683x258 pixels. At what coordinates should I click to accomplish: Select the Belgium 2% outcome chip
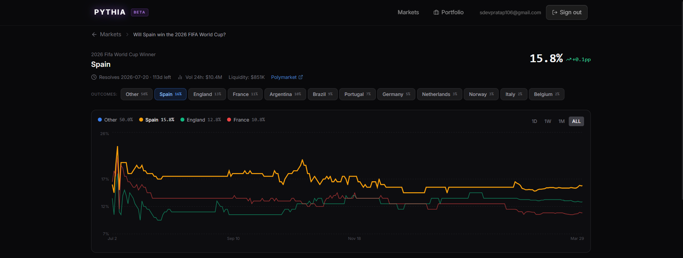(546, 94)
